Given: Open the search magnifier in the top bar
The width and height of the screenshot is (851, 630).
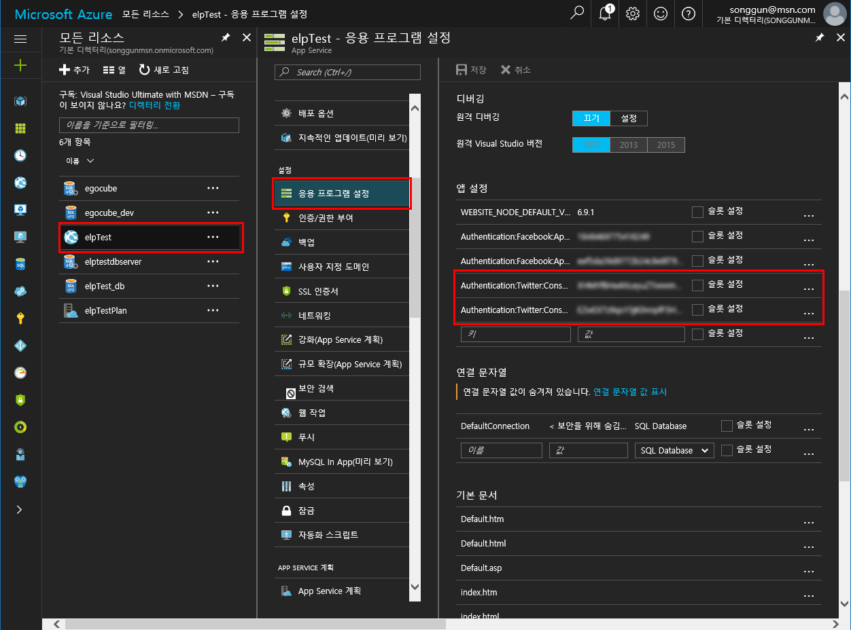Looking at the screenshot, I should click(577, 13).
